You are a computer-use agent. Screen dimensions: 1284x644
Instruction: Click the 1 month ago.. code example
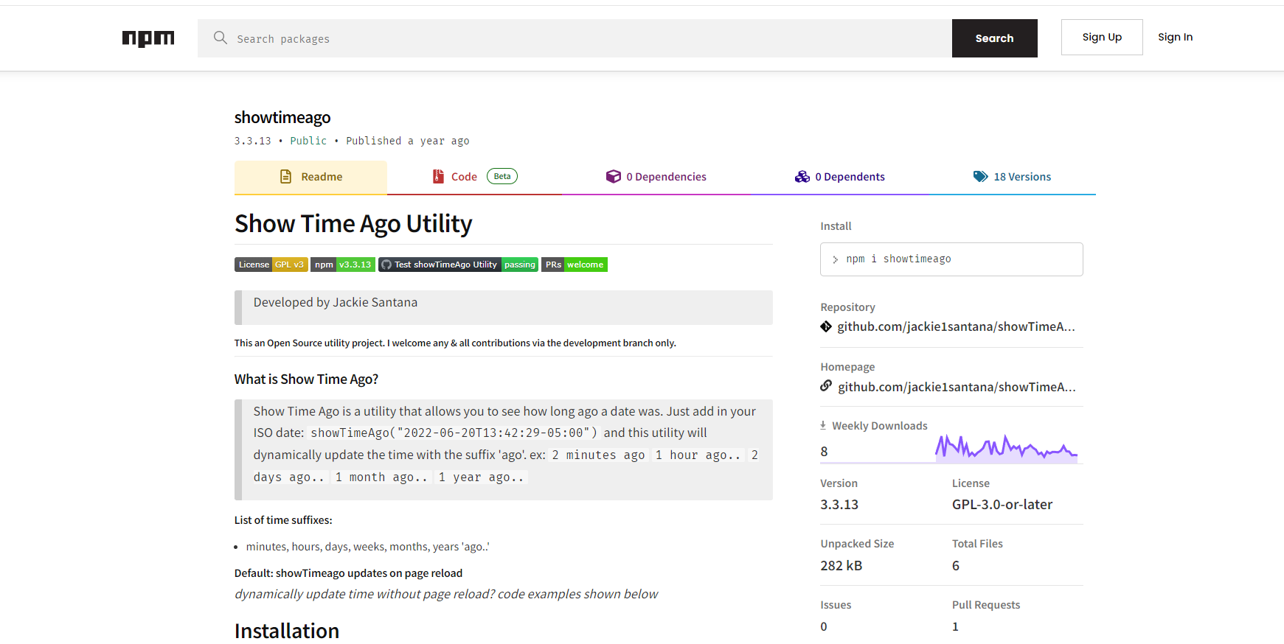pos(381,477)
